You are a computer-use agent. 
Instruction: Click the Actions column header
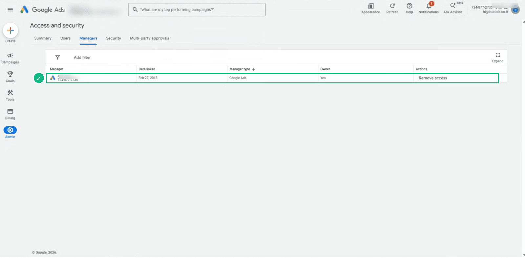tap(421, 69)
